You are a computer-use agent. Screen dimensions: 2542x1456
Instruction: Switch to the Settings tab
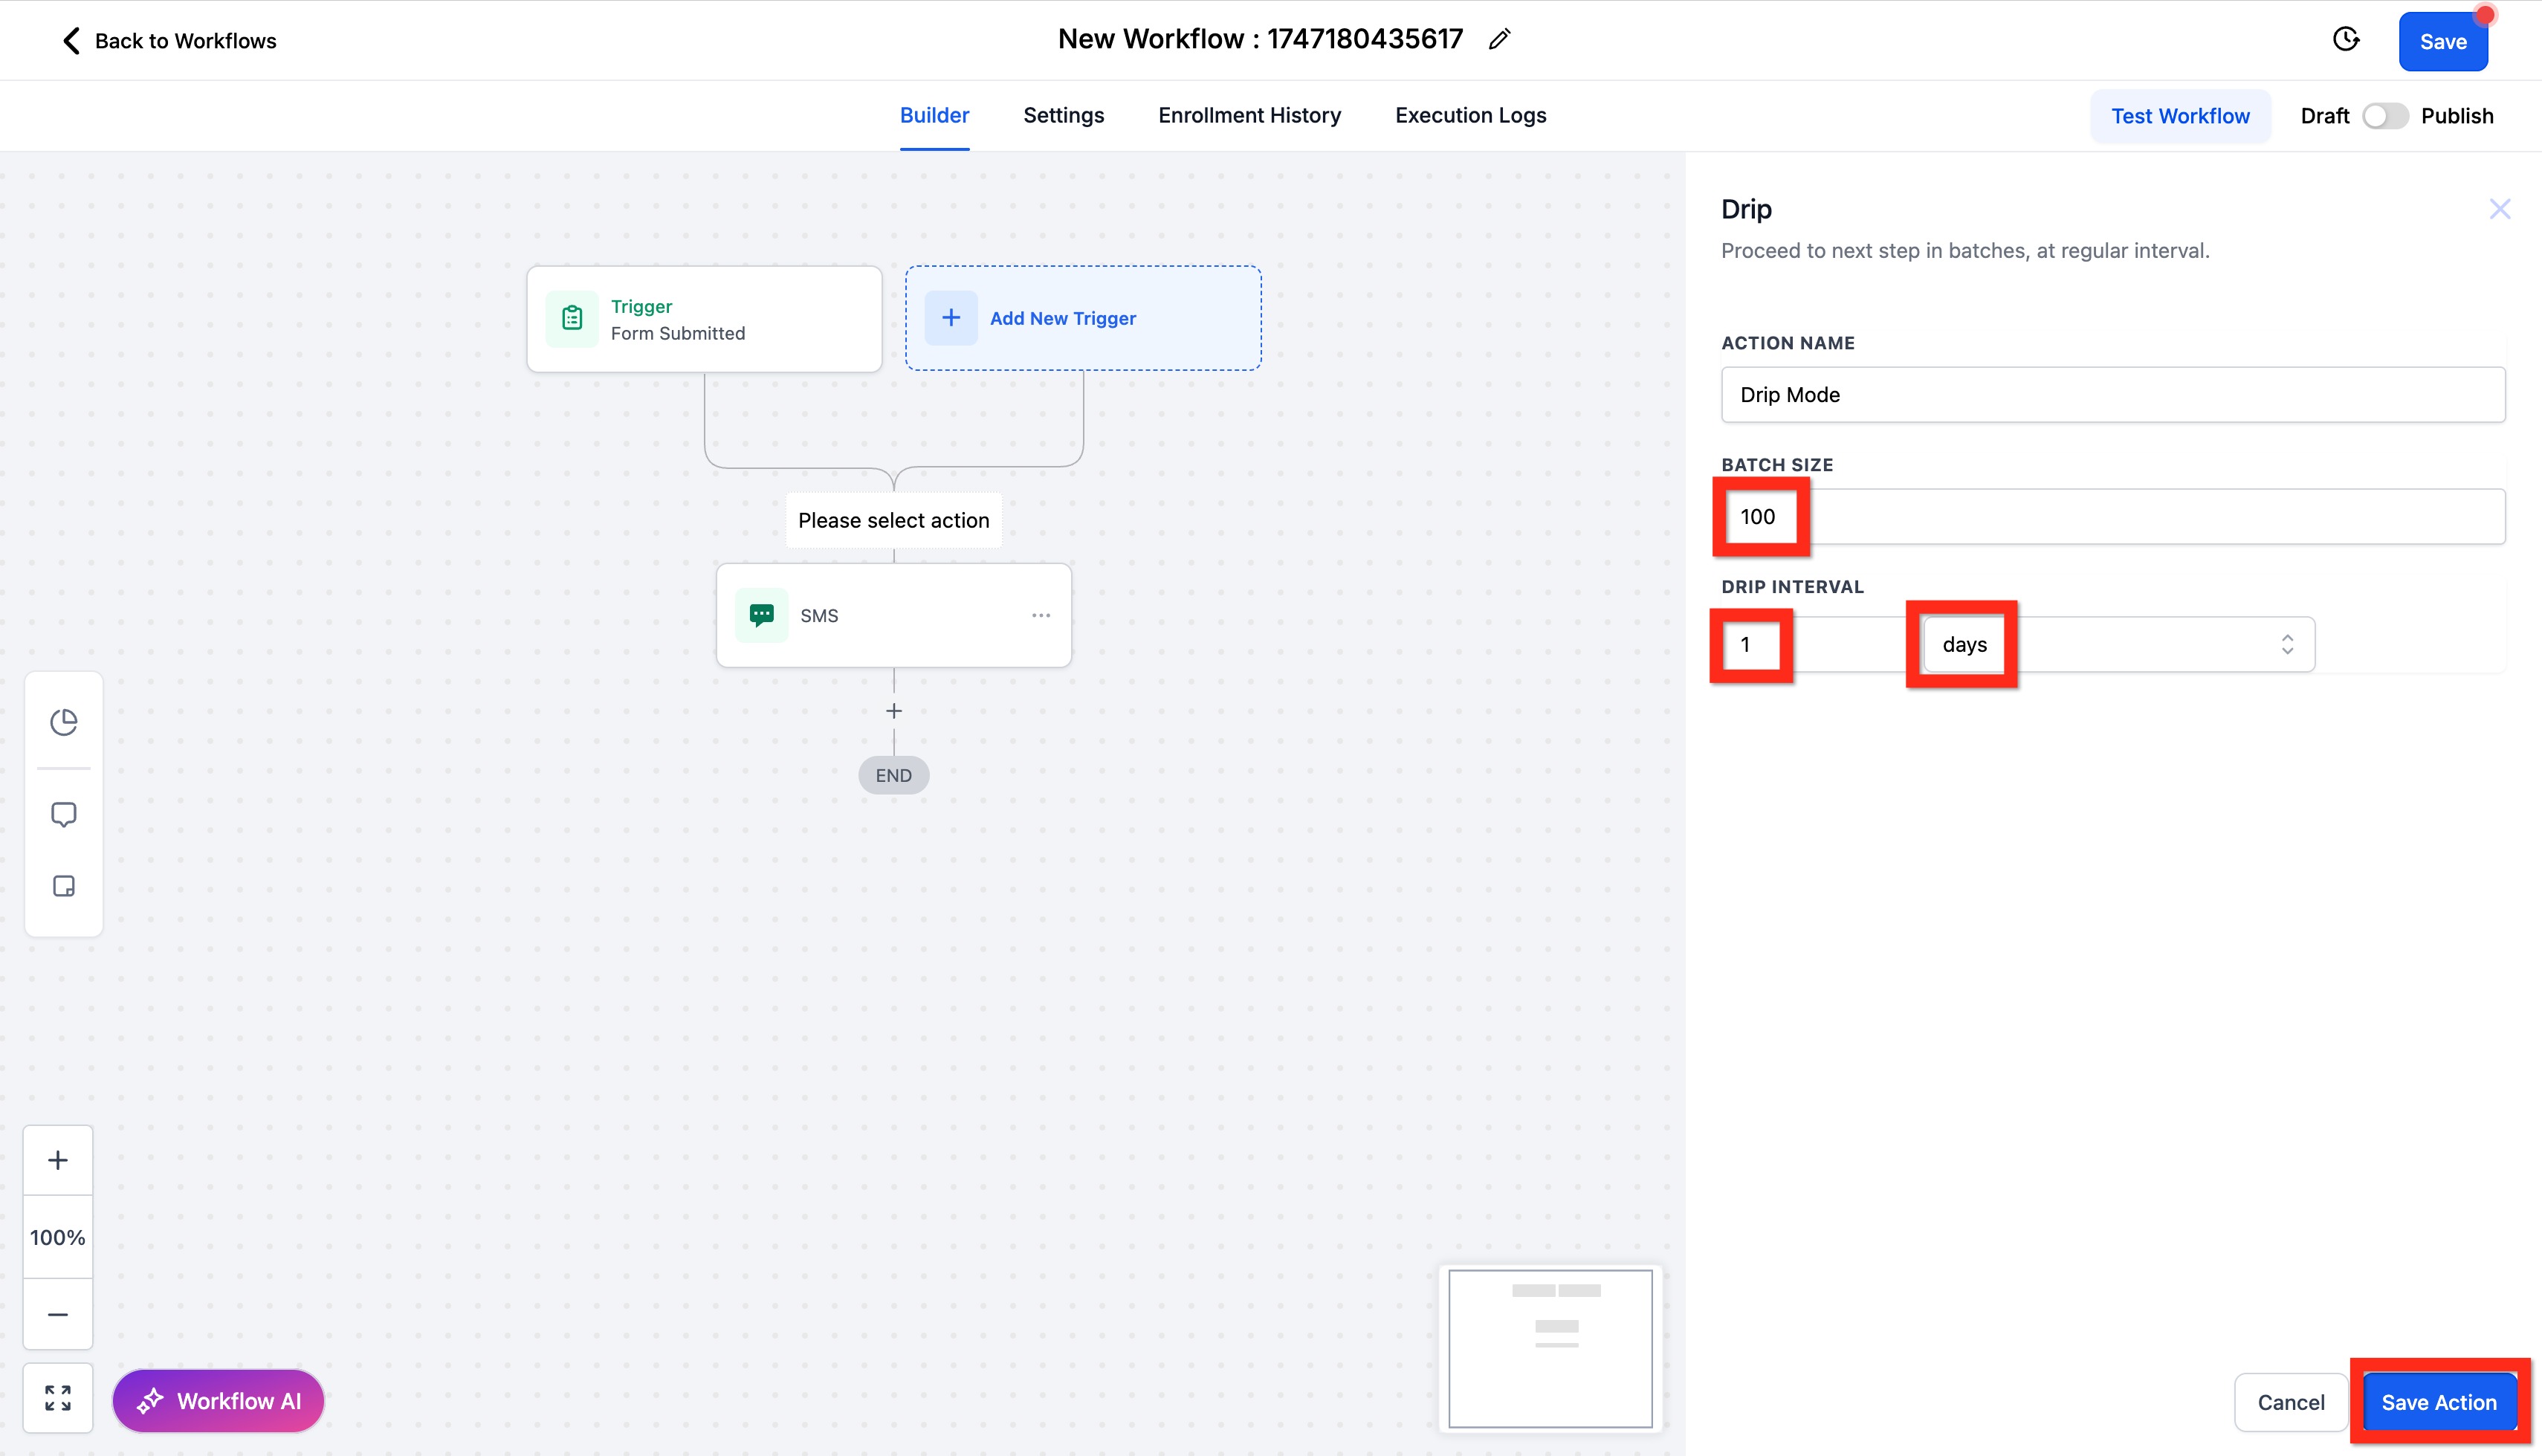click(1063, 115)
